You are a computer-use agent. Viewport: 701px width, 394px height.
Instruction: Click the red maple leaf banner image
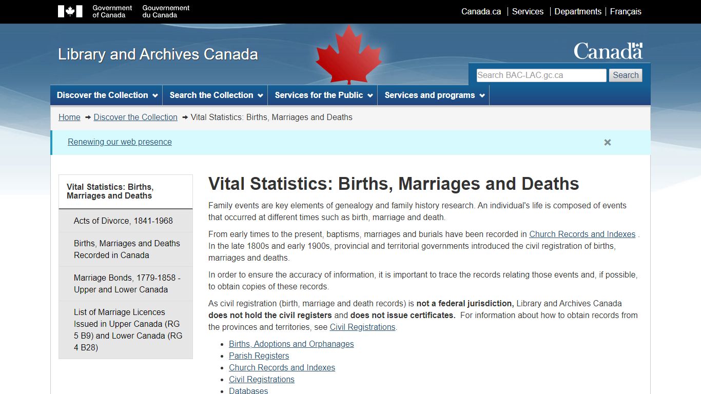tap(348, 55)
